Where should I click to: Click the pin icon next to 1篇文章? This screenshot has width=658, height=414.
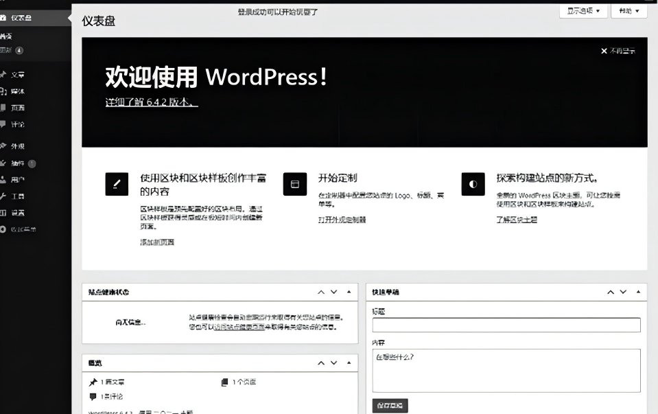coord(93,382)
